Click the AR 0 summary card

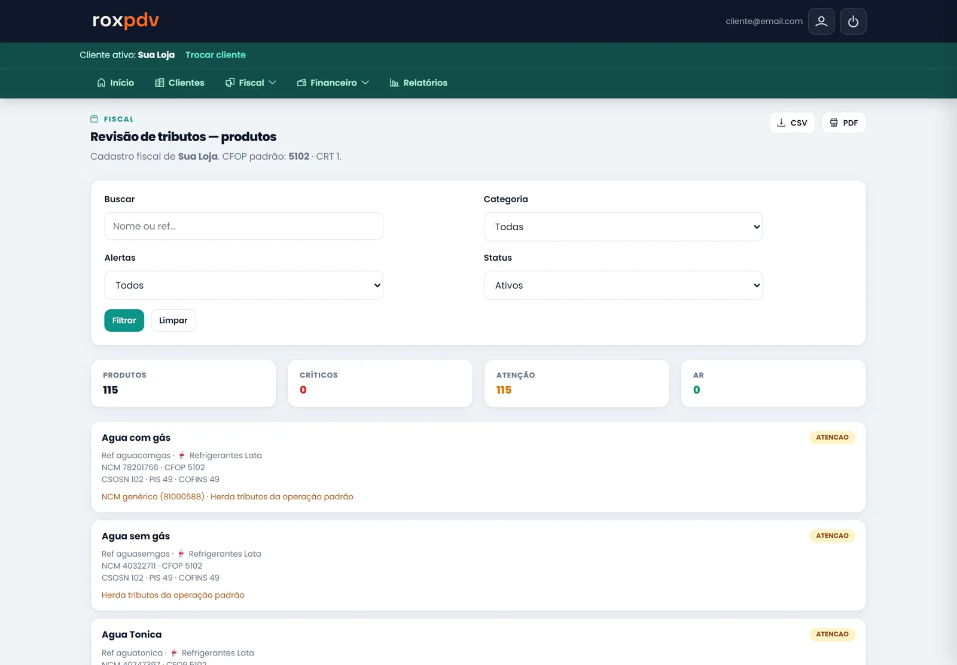tap(773, 383)
